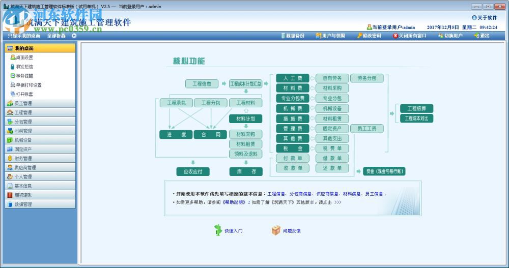Open 单据打印设置 in sidebar

(x=26, y=85)
